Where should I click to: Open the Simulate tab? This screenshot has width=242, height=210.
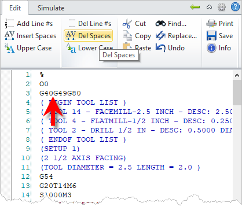click(51, 8)
